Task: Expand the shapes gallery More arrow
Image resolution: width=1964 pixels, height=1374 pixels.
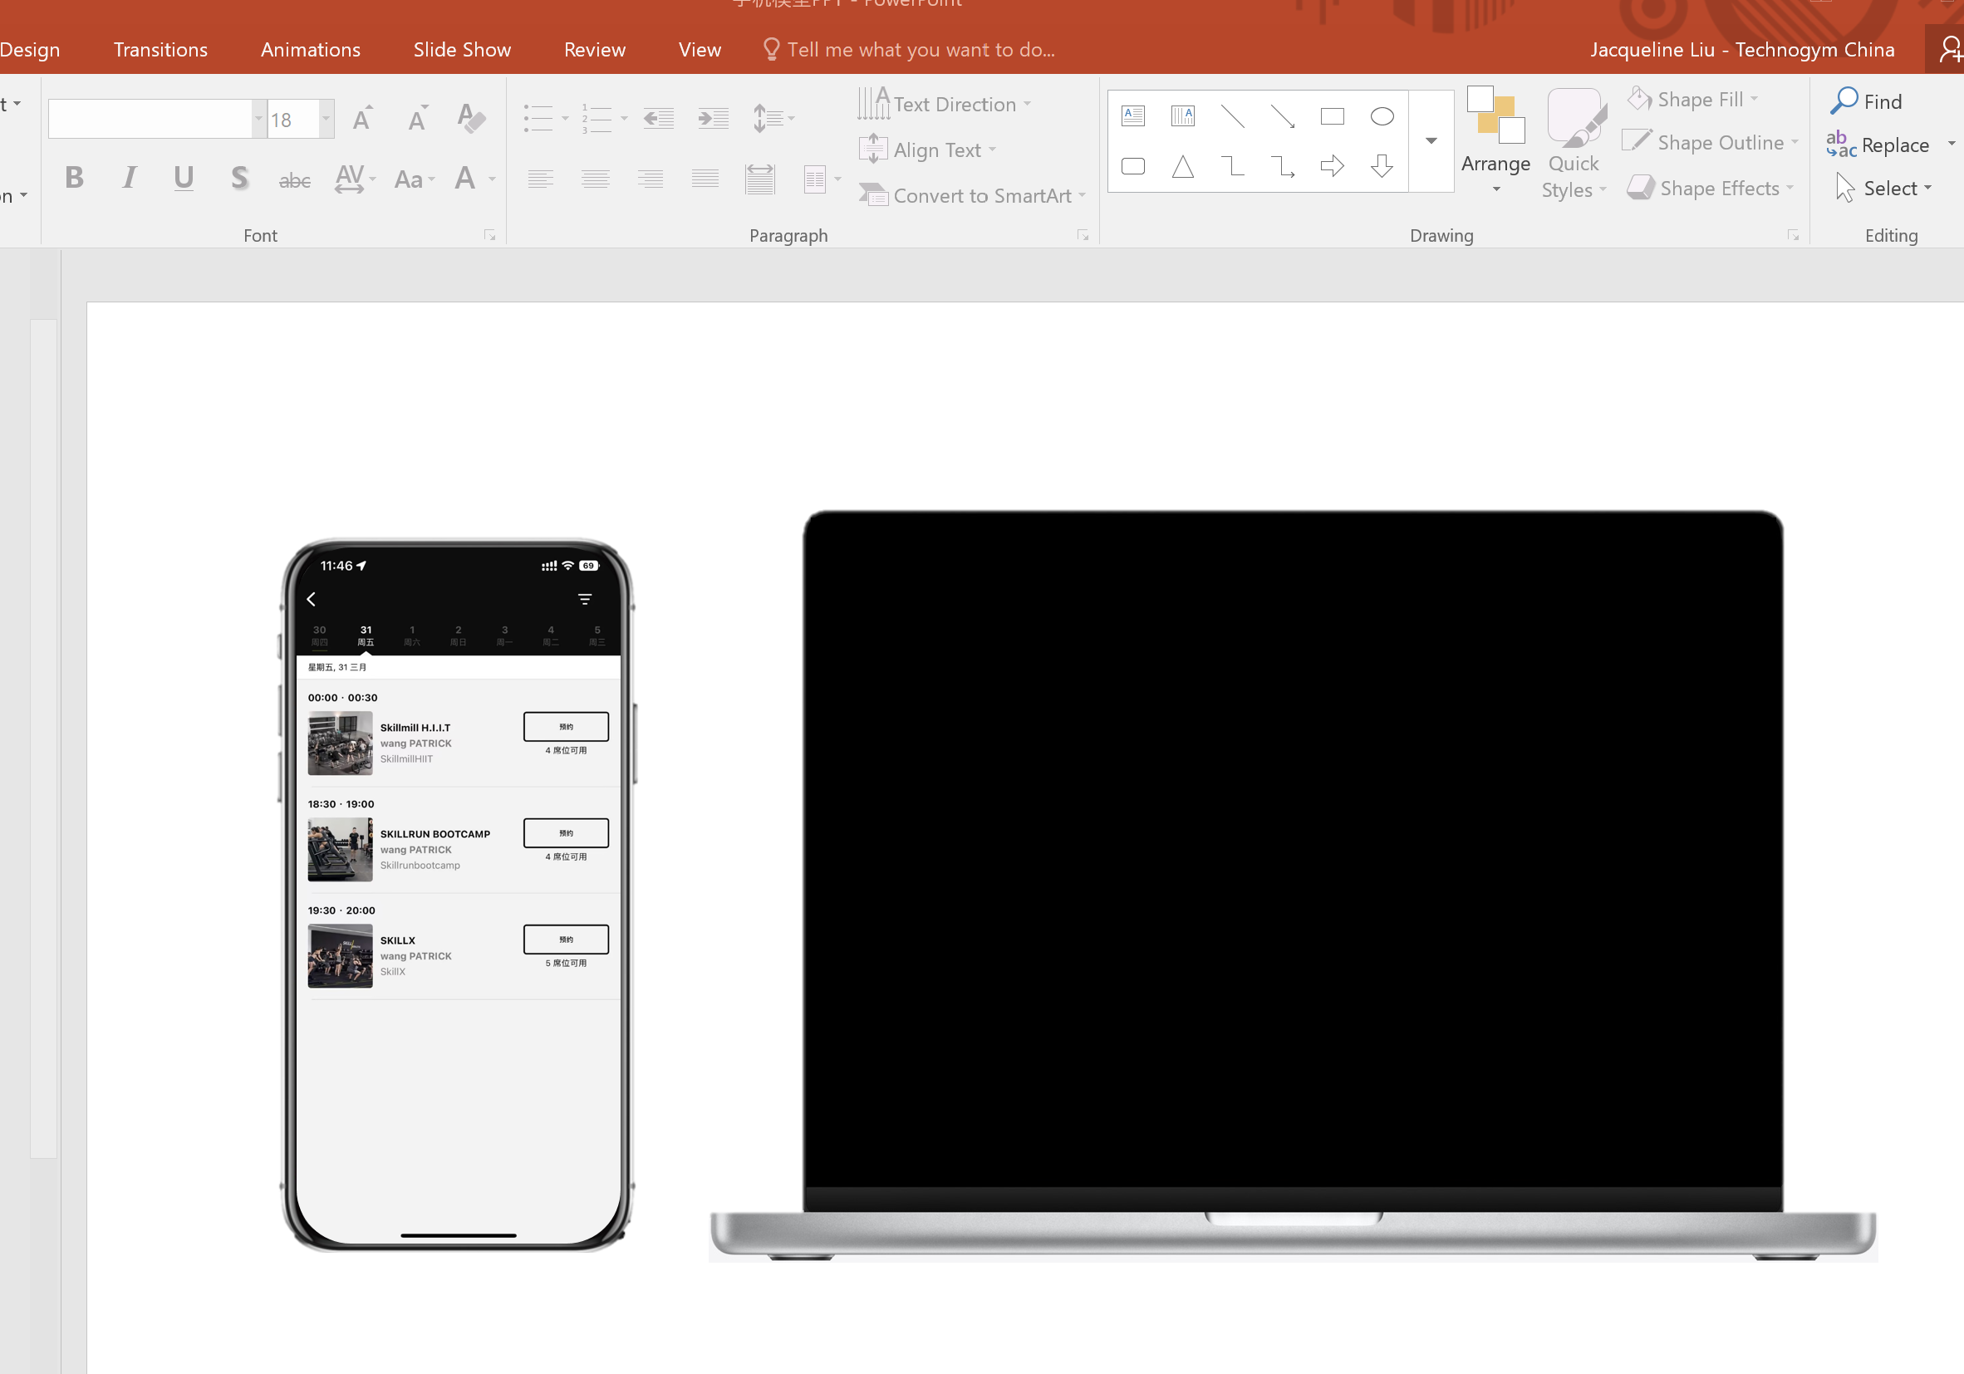Action: click(1431, 141)
